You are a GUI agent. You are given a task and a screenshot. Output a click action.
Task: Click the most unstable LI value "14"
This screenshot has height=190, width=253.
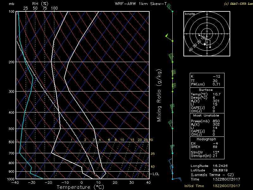click(x=215, y=128)
